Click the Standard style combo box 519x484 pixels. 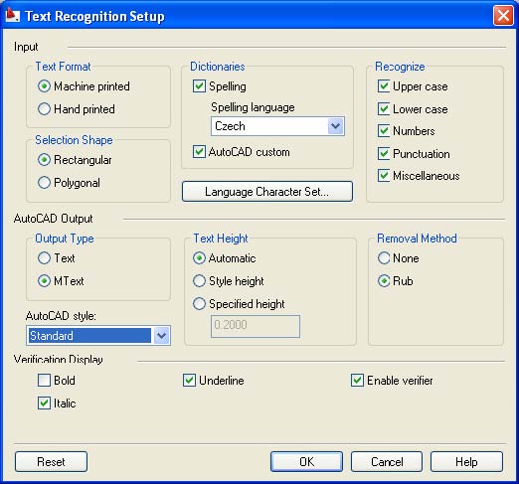98,336
